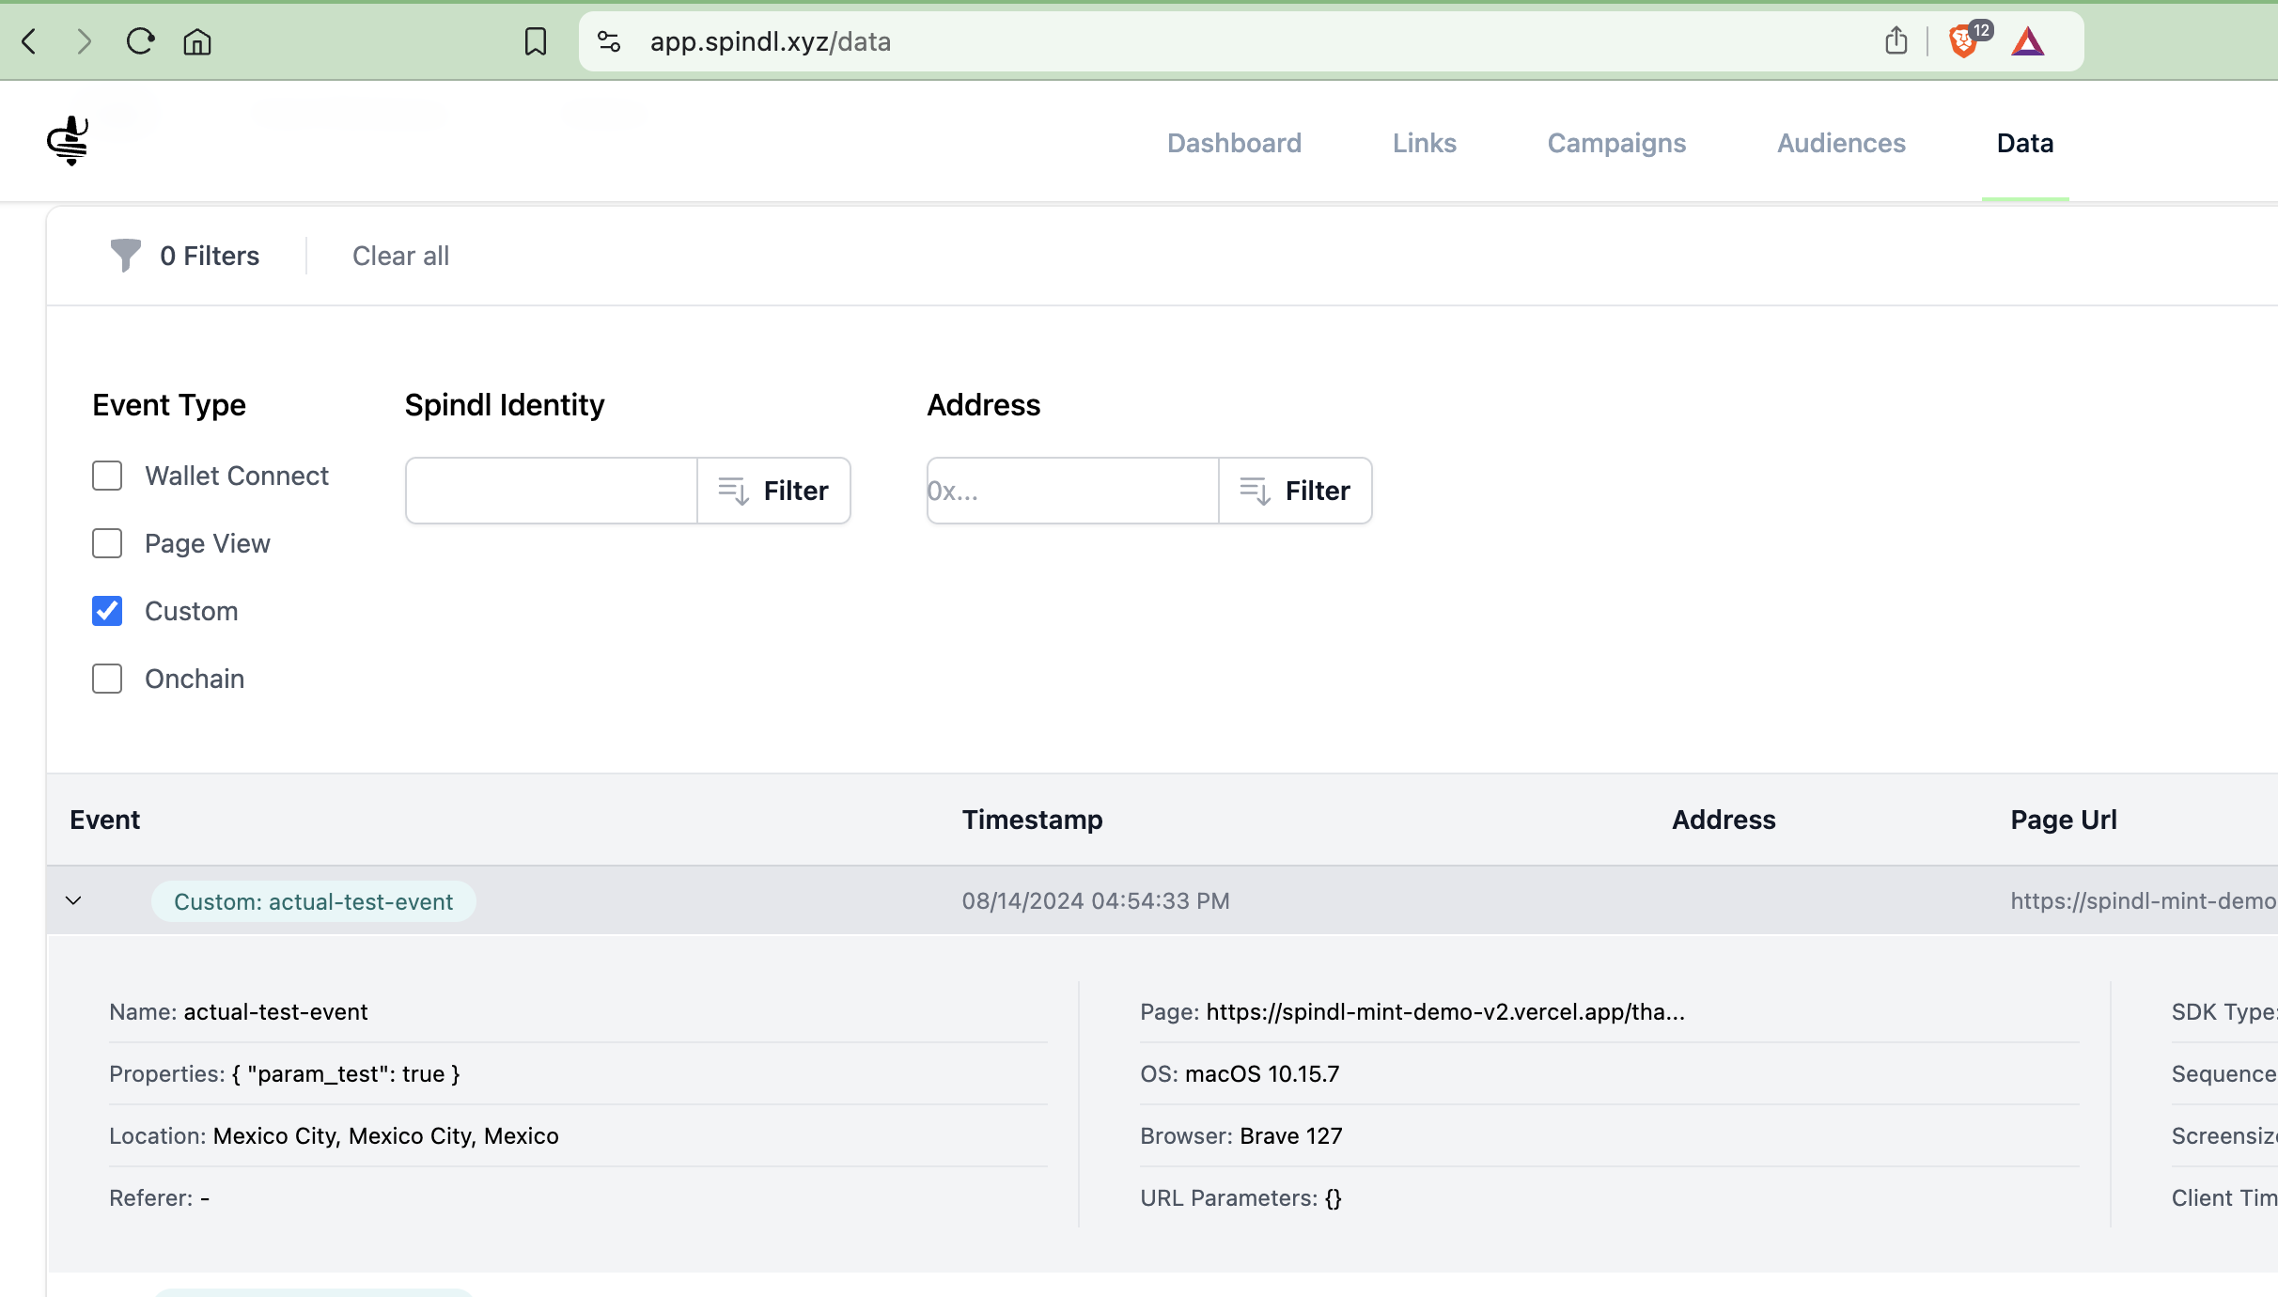
Task: Open the Dashboard tab
Action: [1234, 143]
